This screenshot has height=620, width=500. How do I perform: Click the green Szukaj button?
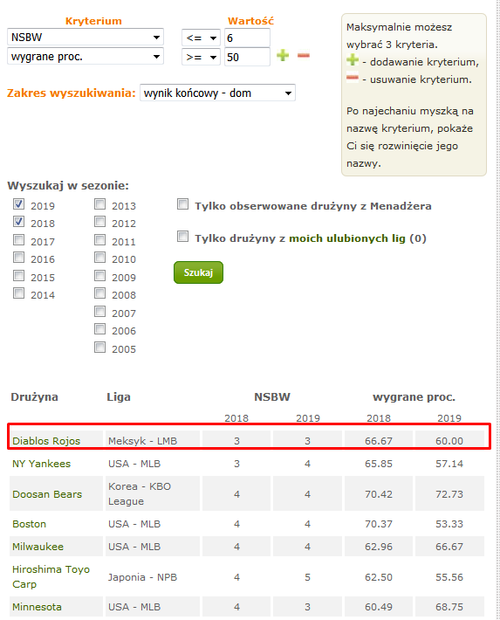198,272
